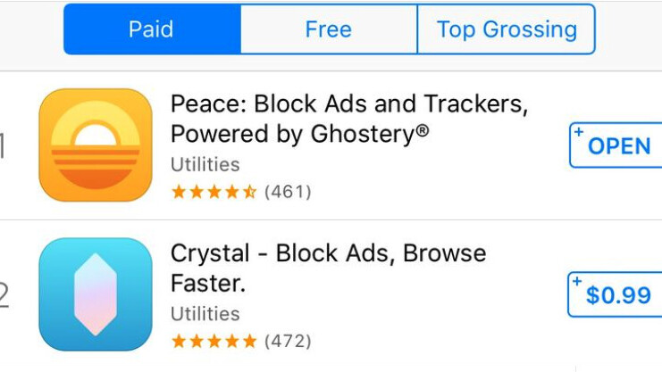This screenshot has width=662, height=372.
Task: Click the Utilities category under Crystal
Action: coord(205,314)
